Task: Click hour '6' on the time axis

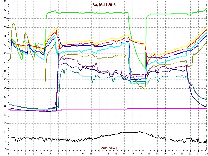Action: tap(58, 153)
